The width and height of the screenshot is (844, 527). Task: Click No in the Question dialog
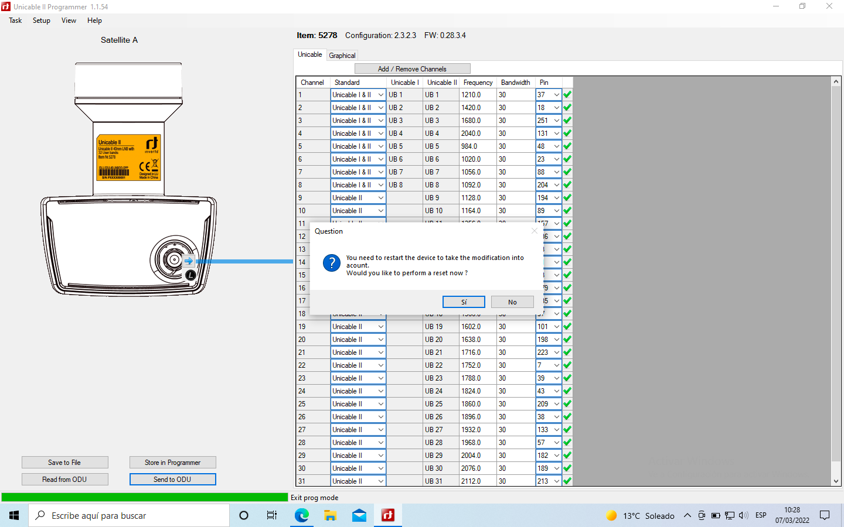pyautogui.click(x=512, y=302)
